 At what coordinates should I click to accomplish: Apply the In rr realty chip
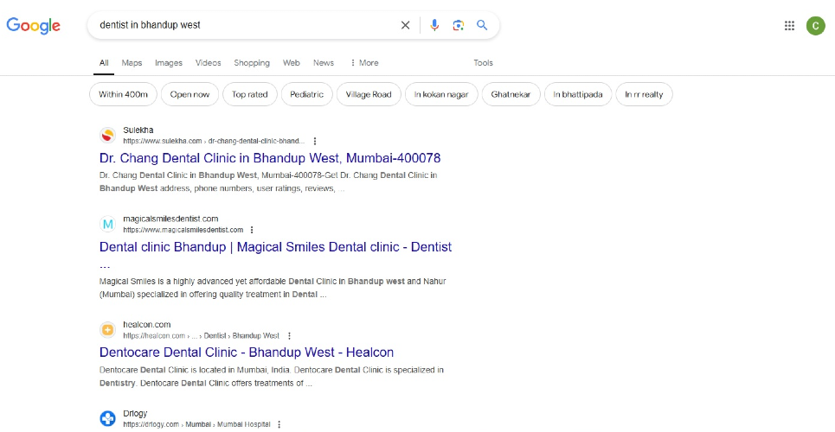pos(644,94)
